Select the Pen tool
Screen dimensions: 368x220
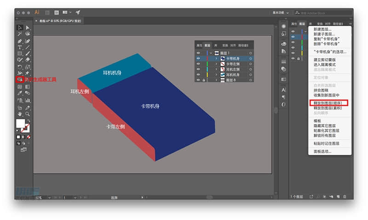20,41
